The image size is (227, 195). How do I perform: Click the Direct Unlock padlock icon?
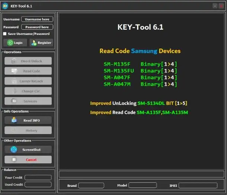click(x=14, y=61)
